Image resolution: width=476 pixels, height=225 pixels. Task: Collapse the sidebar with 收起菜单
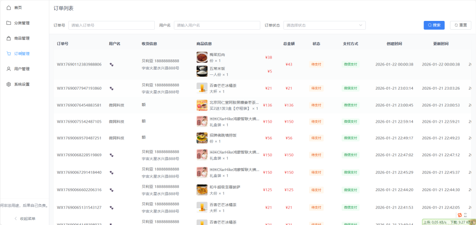click(24, 218)
